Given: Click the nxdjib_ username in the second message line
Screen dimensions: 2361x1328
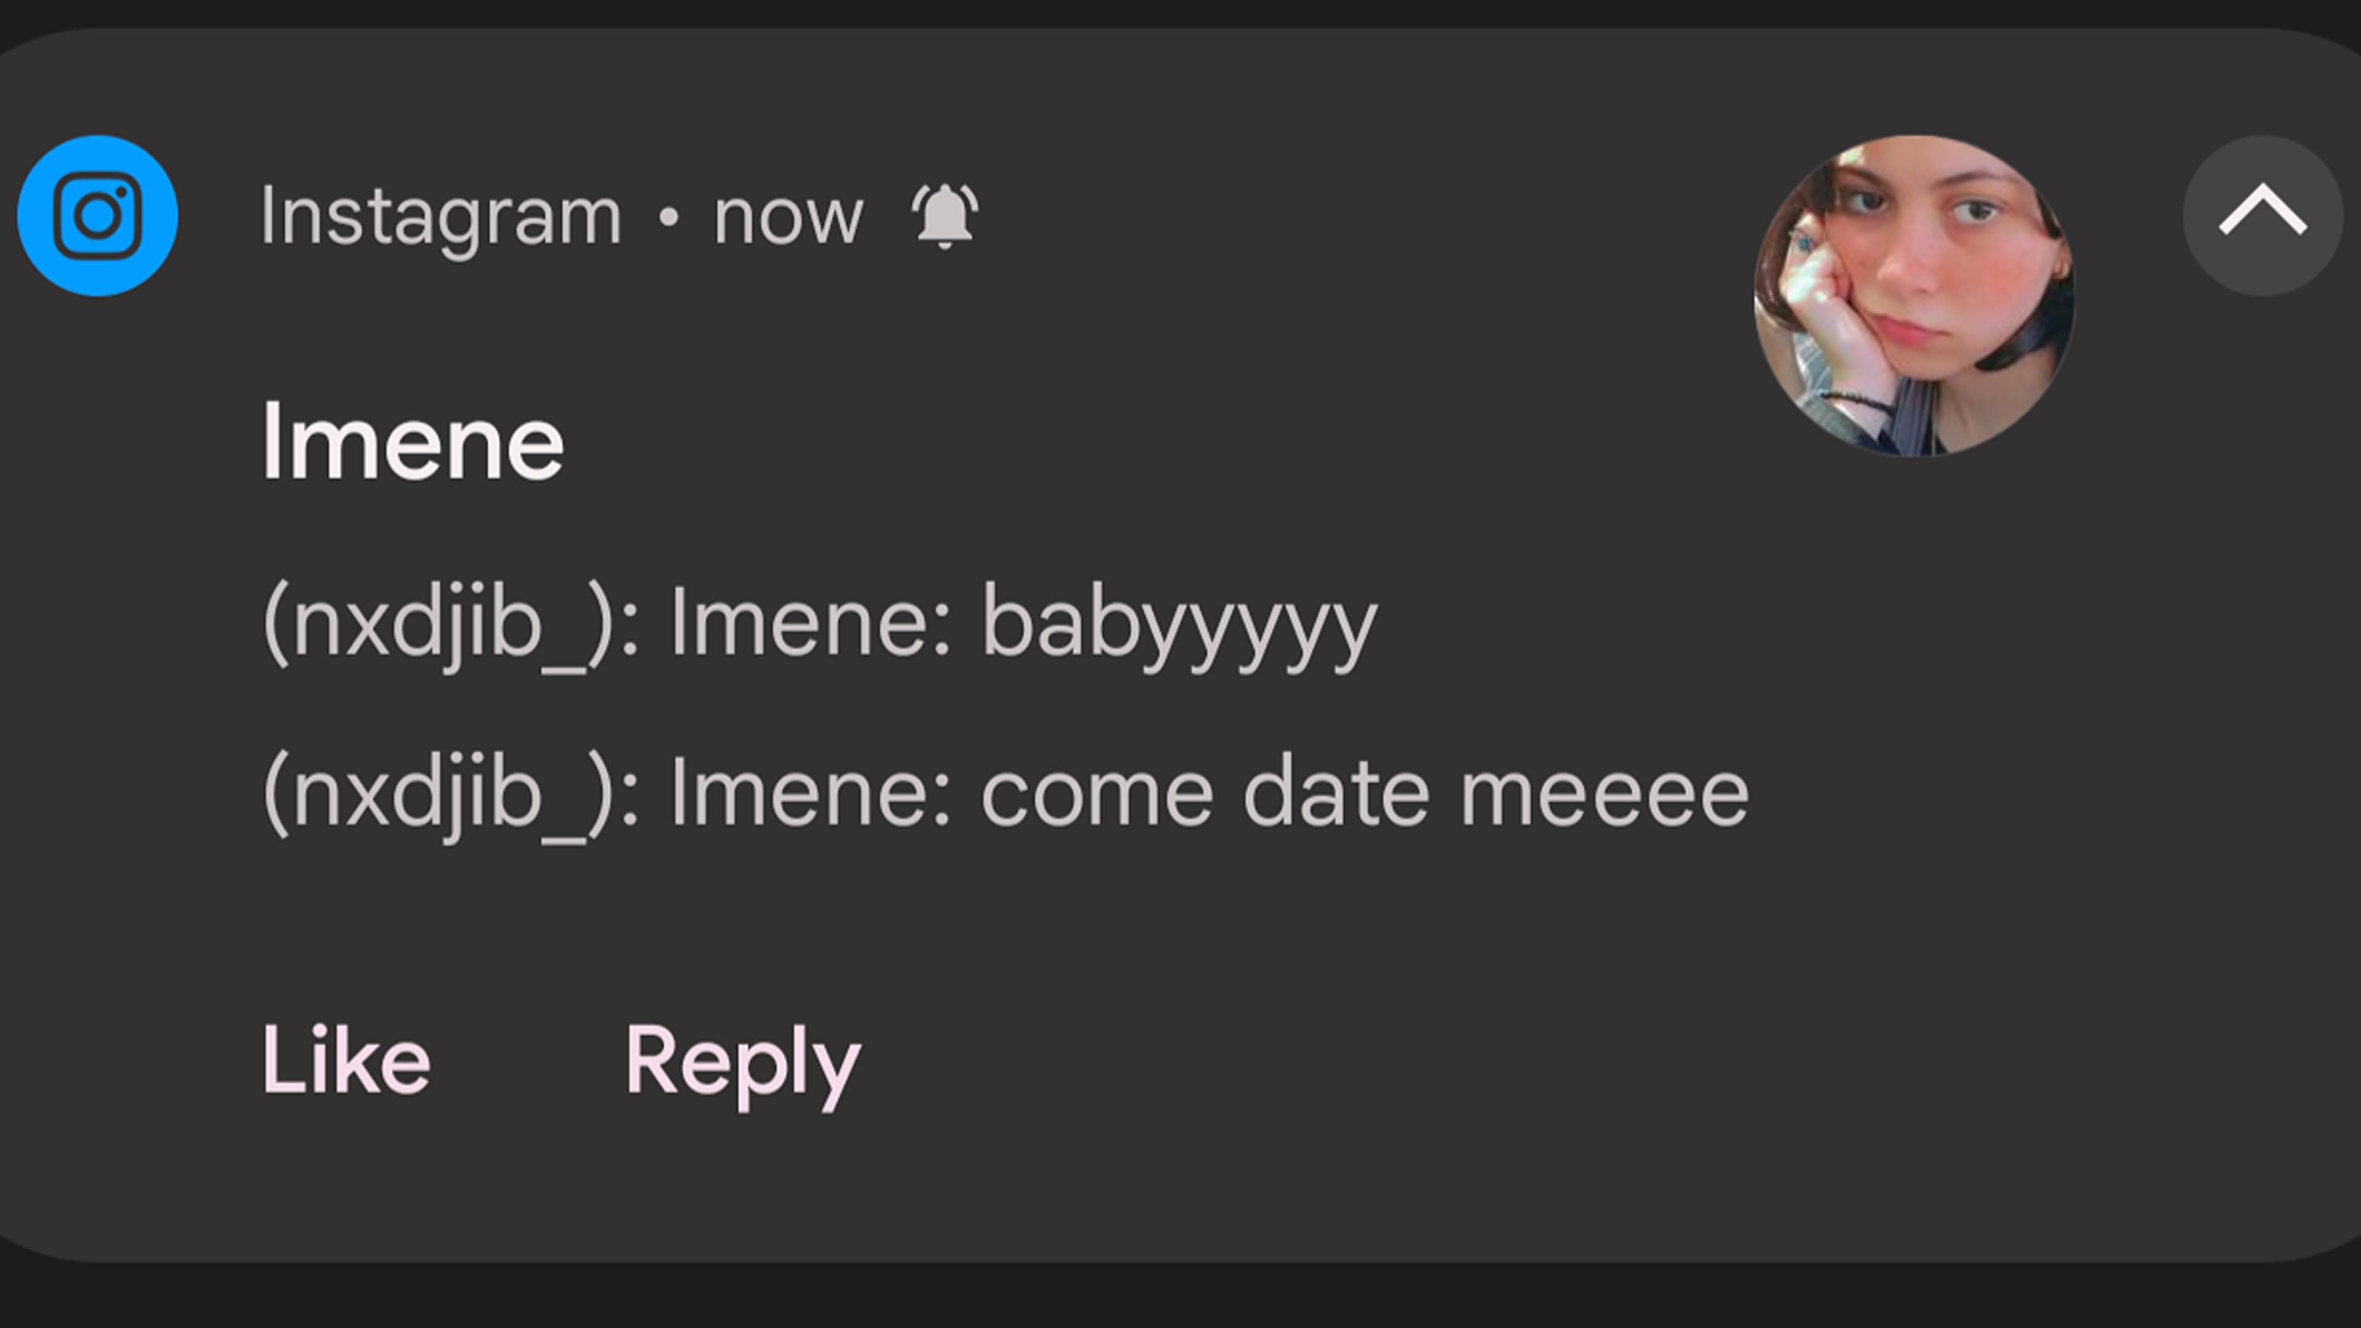Looking at the screenshot, I should (439, 794).
